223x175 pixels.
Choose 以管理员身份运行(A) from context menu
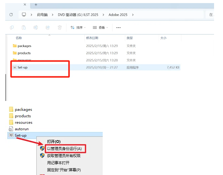[64, 149]
